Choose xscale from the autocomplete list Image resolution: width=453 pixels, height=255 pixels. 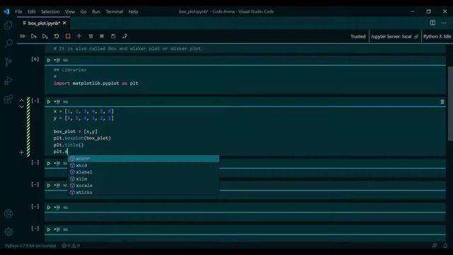click(x=143, y=186)
